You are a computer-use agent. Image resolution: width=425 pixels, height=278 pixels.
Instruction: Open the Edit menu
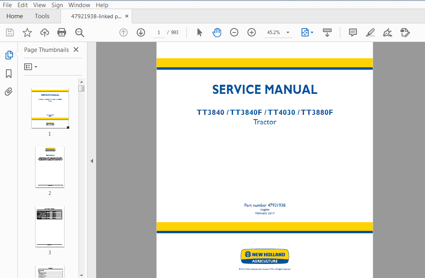tap(23, 5)
